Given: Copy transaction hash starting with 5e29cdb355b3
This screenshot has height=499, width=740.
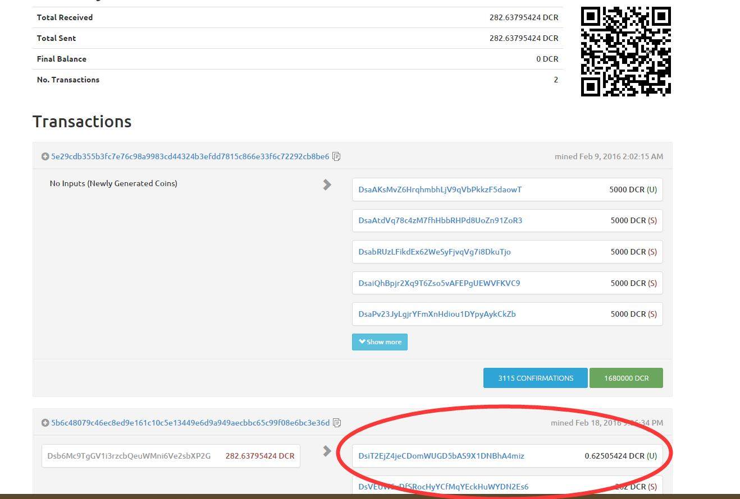Looking at the screenshot, I should 336,156.
